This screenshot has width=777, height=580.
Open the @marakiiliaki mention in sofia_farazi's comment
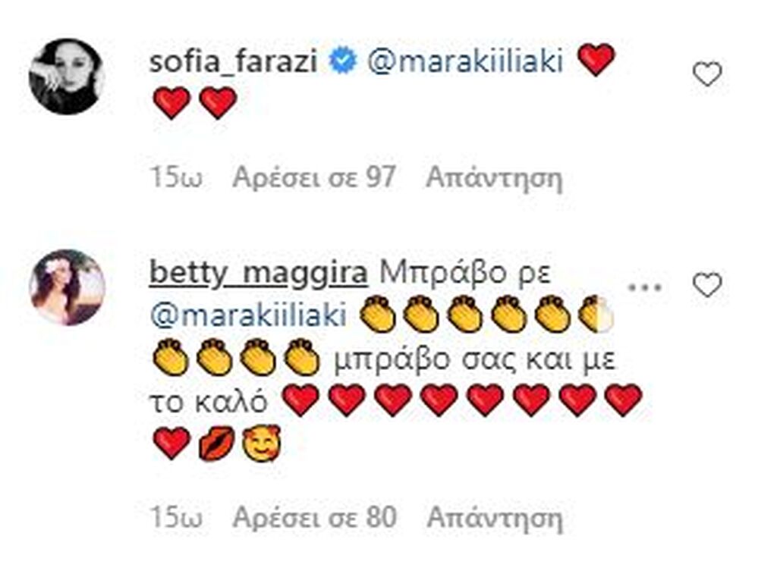point(465,61)
